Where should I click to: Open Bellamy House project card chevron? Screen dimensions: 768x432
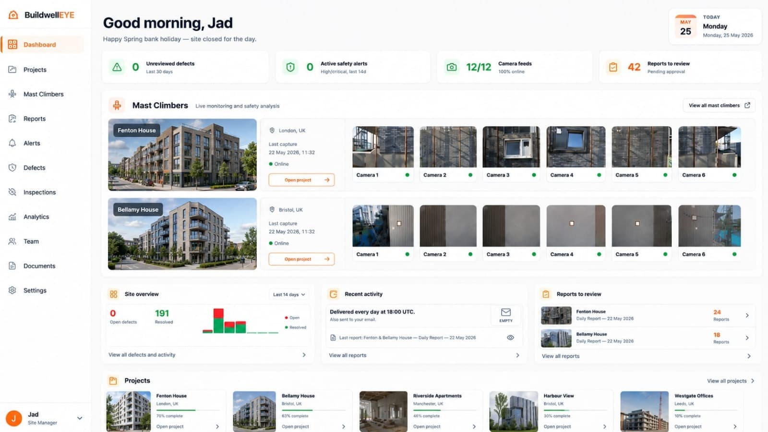click(x=343, y=426)
